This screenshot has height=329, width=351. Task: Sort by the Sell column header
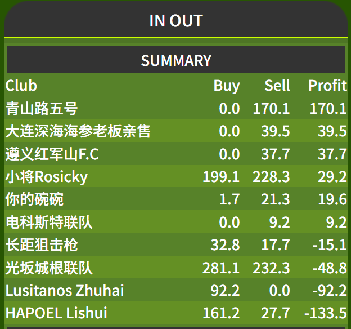277,86
